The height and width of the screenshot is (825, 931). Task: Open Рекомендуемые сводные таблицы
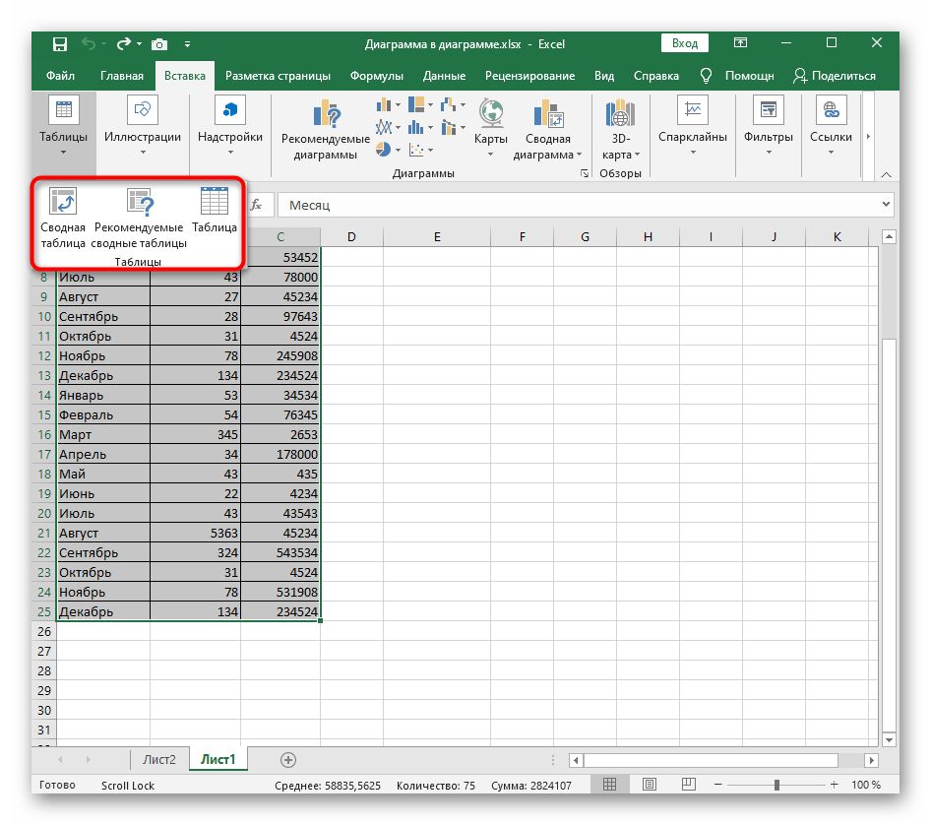click(139, 203)
